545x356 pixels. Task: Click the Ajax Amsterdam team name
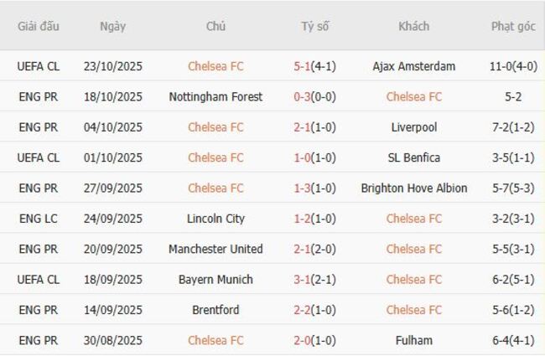[413, 66]
